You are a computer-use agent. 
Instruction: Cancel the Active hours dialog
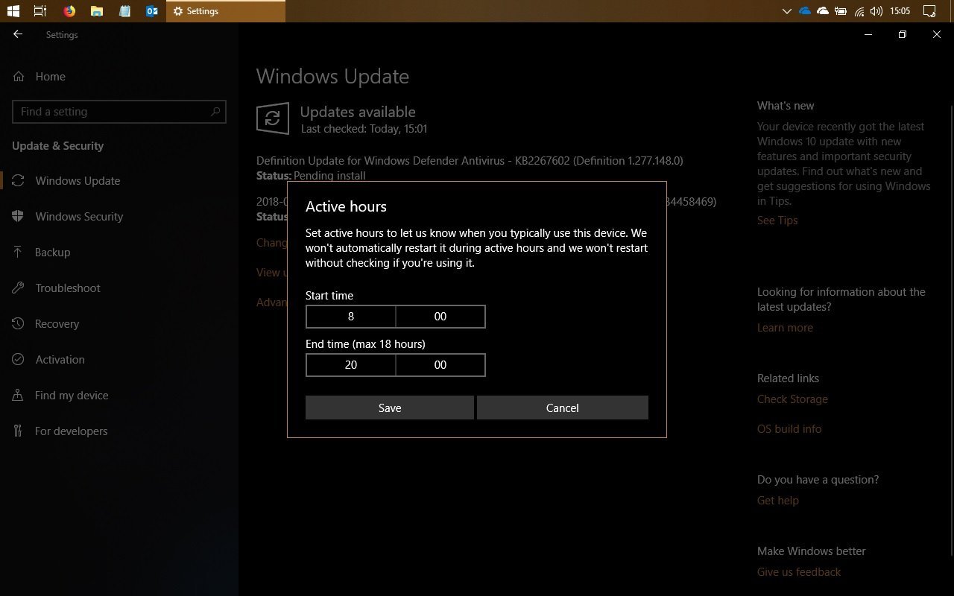pyautogui.click(x=563, y=408)
